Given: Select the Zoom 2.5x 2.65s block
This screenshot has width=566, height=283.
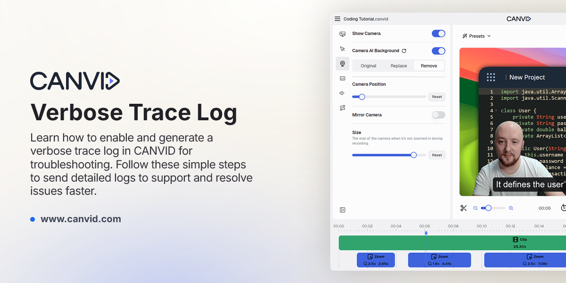Looking at the screenshot, I should (376, 260).
